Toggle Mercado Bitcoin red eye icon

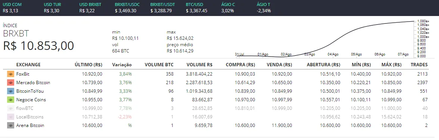click(10, 83)
